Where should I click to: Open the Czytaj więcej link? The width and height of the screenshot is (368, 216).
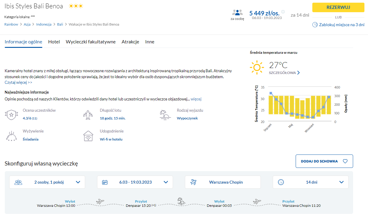(18, 82)
